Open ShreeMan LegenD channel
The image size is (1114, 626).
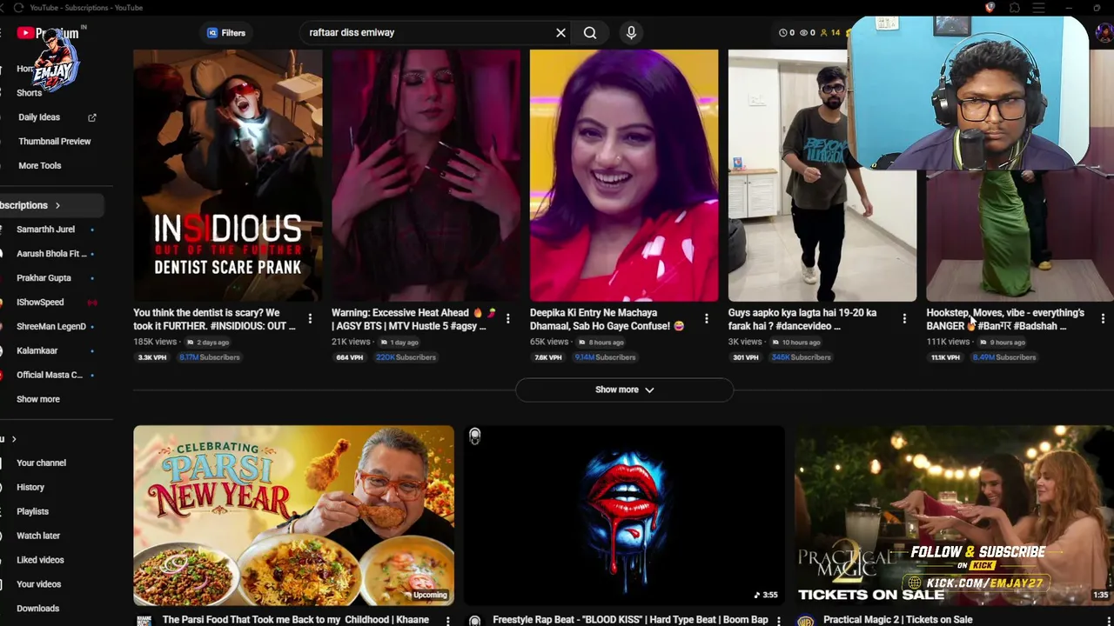tap(51, 327)
